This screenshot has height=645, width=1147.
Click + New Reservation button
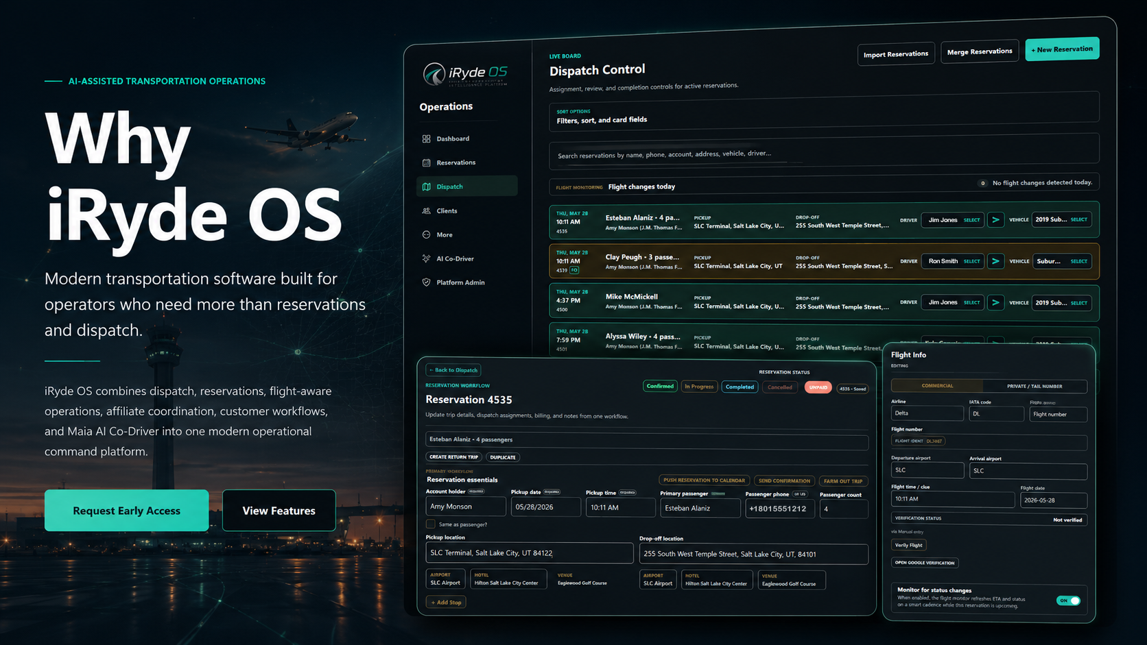[x=1062, y=49]
